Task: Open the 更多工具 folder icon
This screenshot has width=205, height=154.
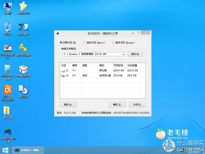Action: [8, 113]
